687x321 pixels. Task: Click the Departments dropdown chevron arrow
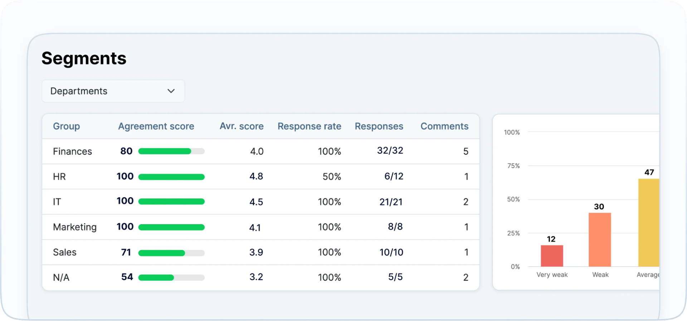pyautogui.click(x=171, y=91)
